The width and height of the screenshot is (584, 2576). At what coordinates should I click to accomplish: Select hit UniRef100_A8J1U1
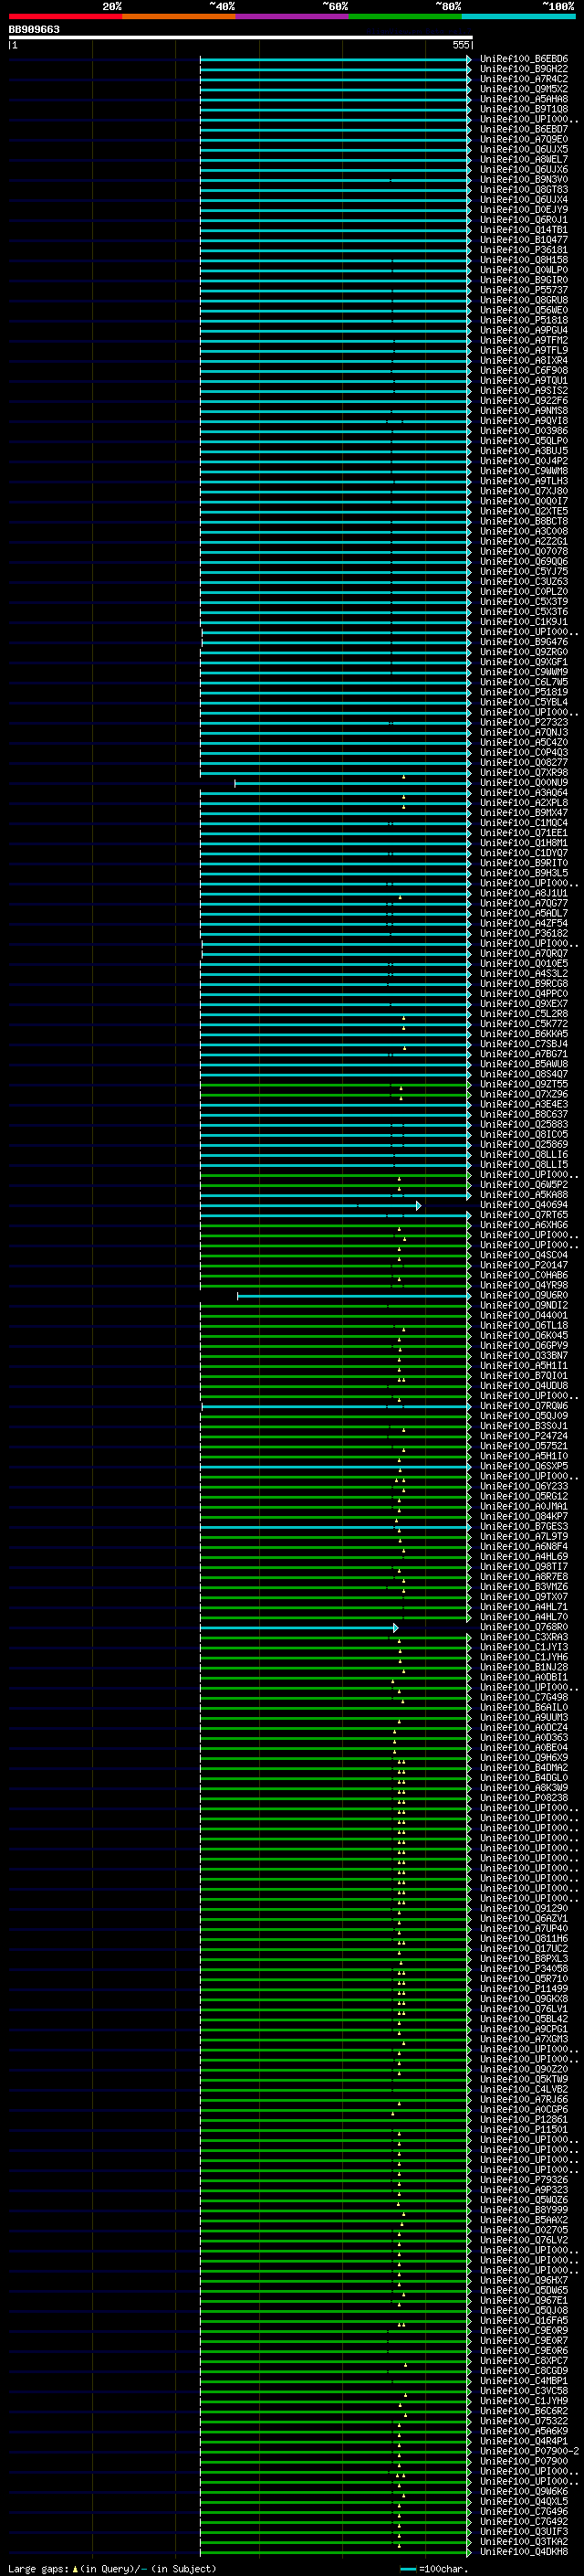(x=524, y=893)
